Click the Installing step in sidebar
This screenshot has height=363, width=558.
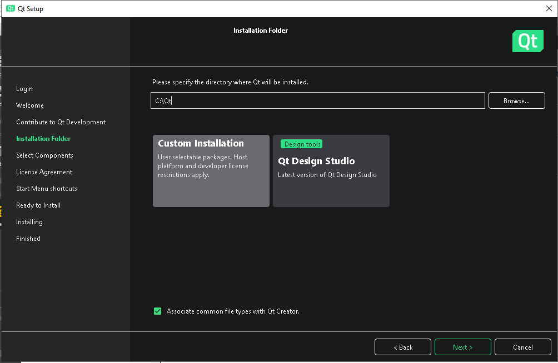tap(29, 222)
